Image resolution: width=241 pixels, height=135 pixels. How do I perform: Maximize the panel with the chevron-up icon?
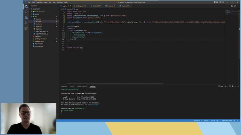point(235,86)
